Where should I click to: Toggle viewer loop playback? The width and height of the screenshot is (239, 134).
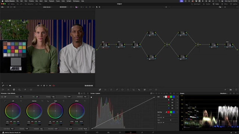pos(54,86)
